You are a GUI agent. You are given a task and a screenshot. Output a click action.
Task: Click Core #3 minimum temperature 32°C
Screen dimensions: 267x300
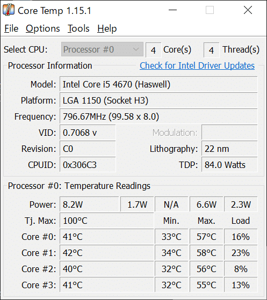(171, 284)
